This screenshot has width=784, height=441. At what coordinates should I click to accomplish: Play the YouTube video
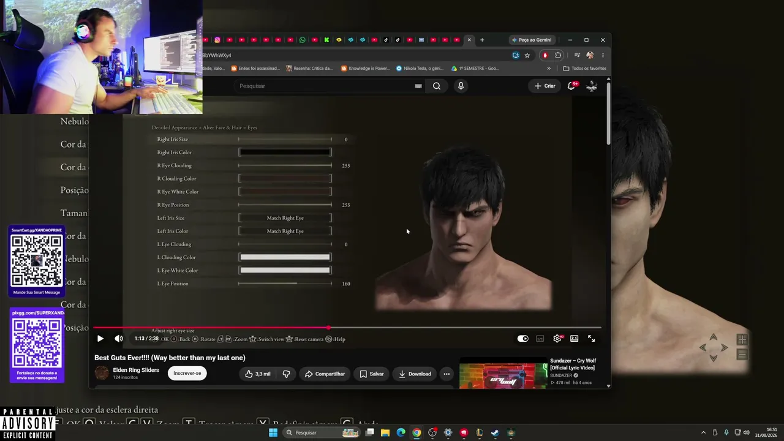100,339
